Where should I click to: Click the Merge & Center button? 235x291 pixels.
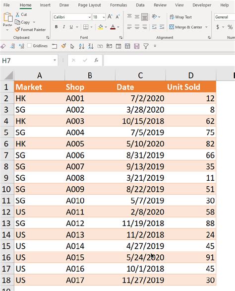click(x=186, y=27)
